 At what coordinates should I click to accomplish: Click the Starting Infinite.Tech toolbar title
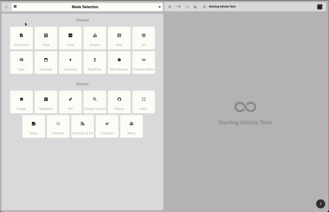coord(222,7)
